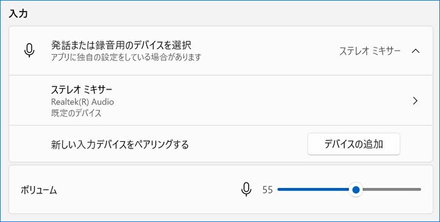Click the 発話または録音用のデバイスを選択 heading
The width and height of the screenshot is (440, 222).
(121, 45)
